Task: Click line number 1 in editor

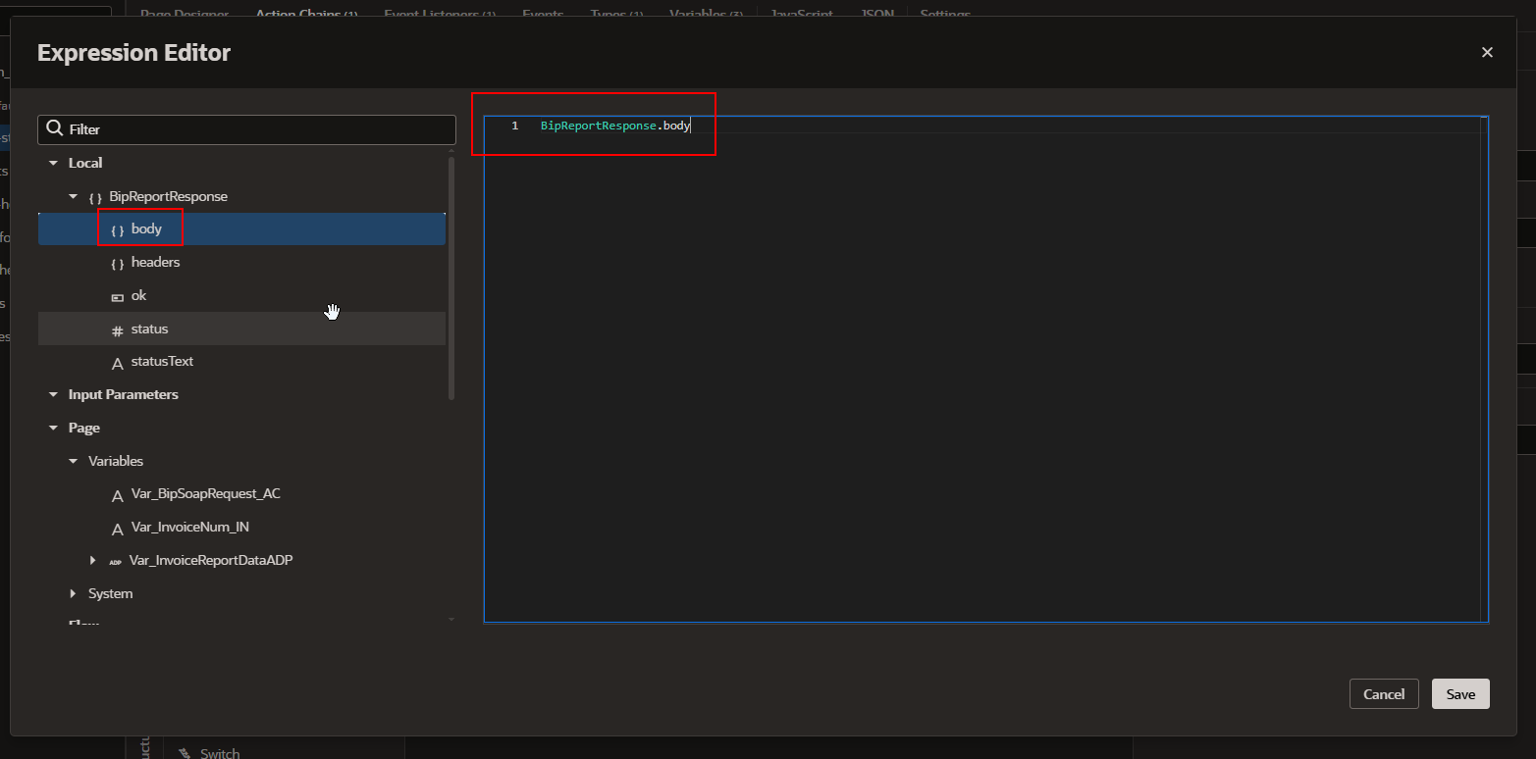Action: click(514, 126)
